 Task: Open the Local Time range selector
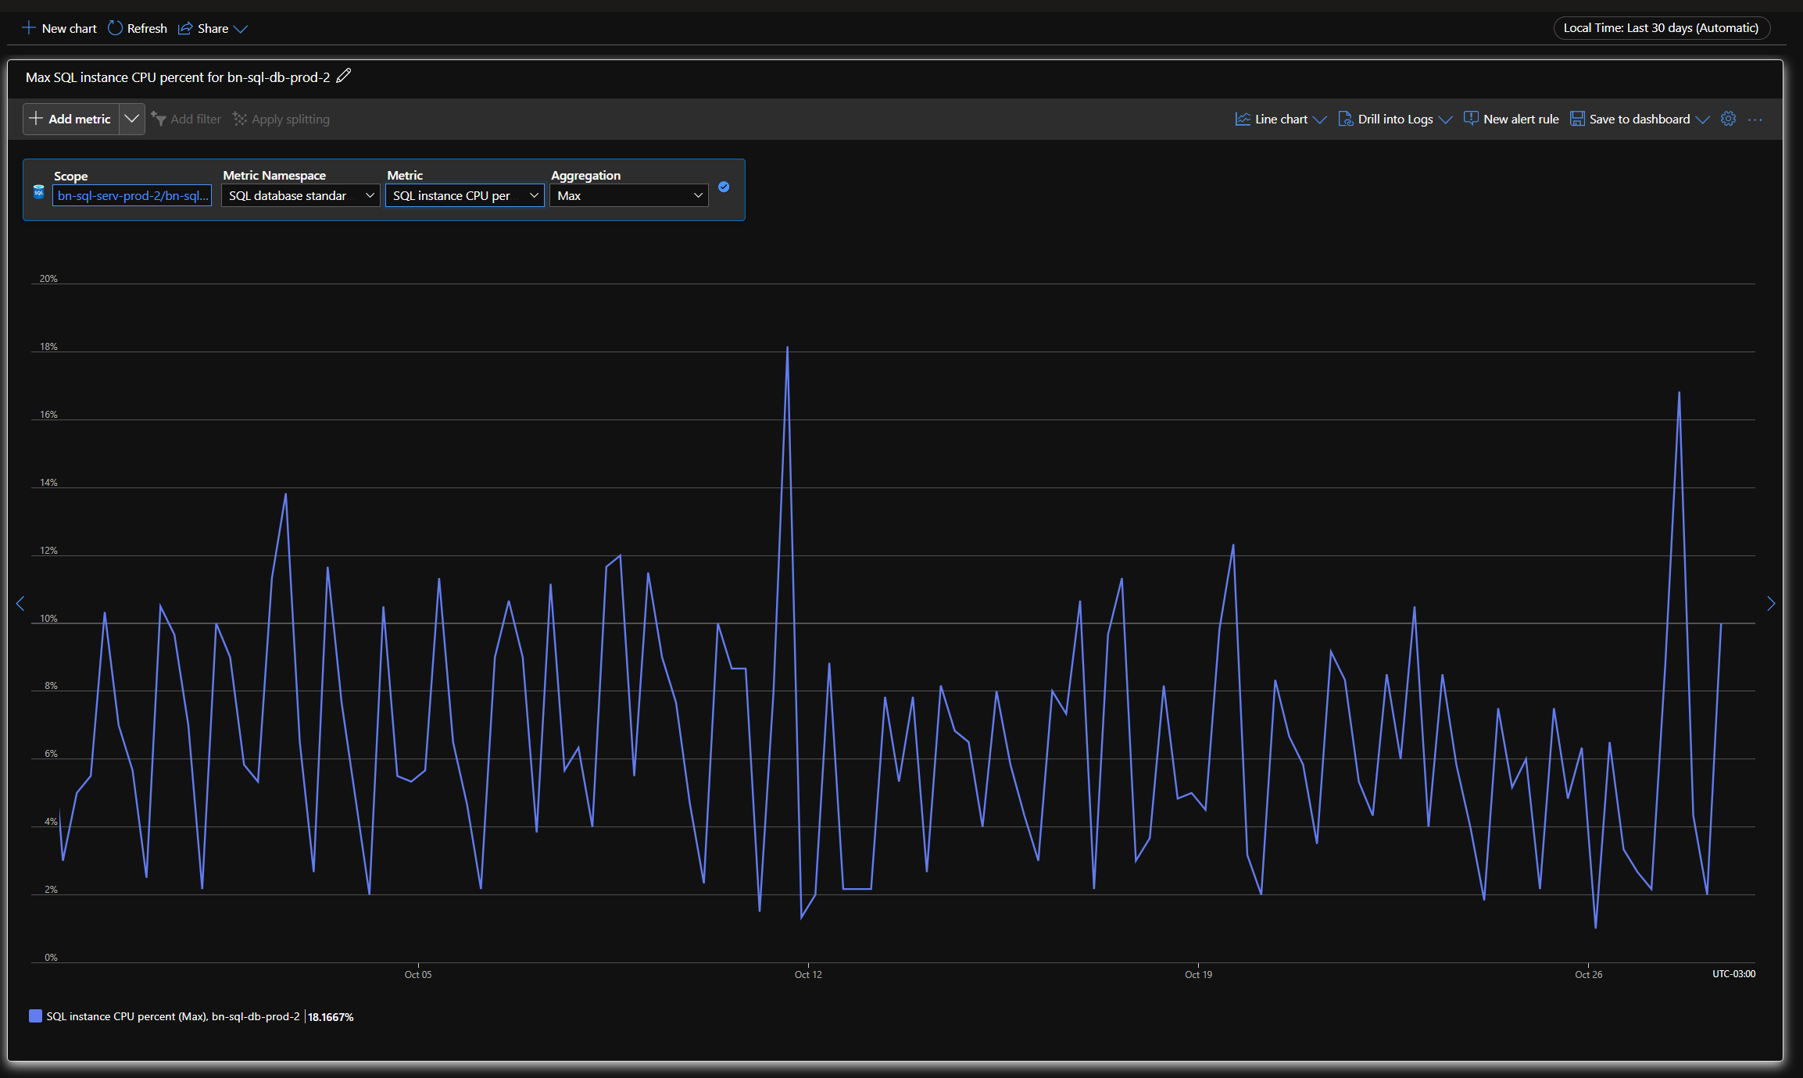[1661, 28]
